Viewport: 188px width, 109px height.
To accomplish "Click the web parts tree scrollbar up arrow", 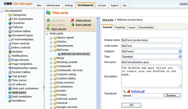I will [97, 19].
